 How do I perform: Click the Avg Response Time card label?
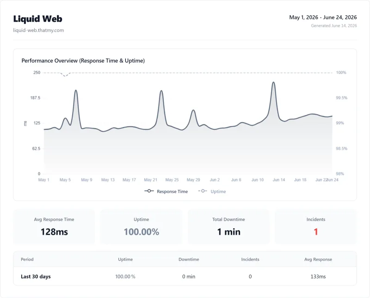pos(54,219)
